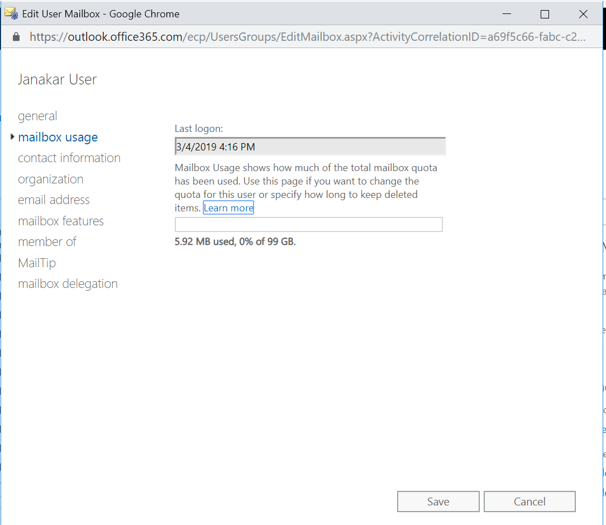The width and height of the screenshot is (606, 525).
Task: Click the lock icon in the address bar
Action: (x=16, y=37)
